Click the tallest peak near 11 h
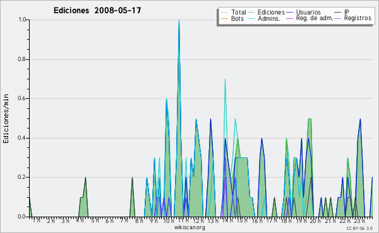 [x=179, y=21]
